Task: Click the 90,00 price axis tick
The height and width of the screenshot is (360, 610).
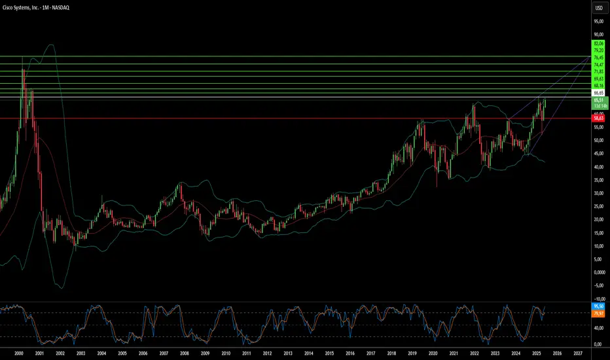Action: pos(599,35)
